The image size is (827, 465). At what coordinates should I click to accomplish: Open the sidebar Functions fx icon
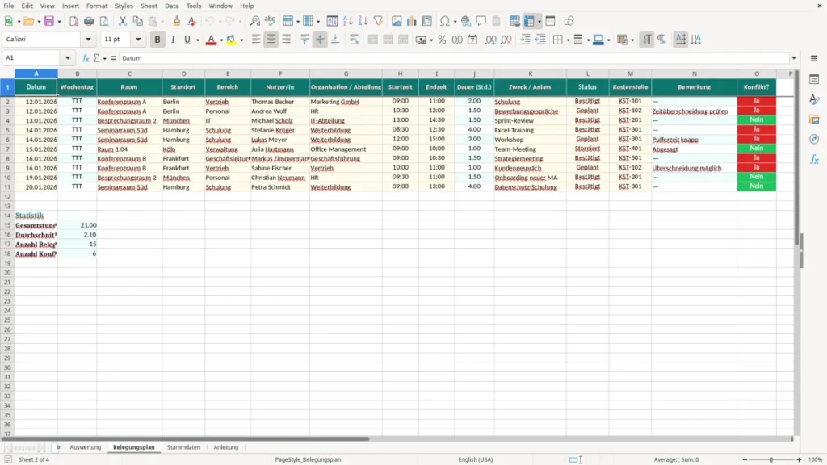[814, 160]
